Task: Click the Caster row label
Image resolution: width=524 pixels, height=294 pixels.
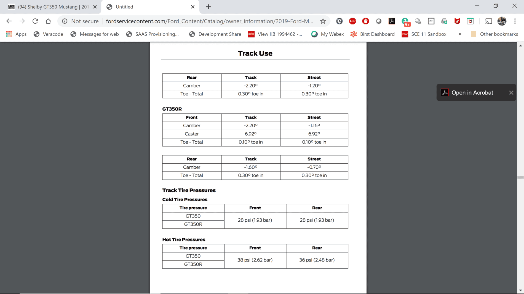Action: 192,134
